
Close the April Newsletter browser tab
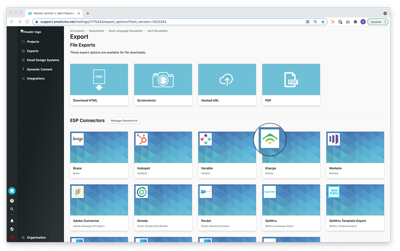click(x=78, y=13)
